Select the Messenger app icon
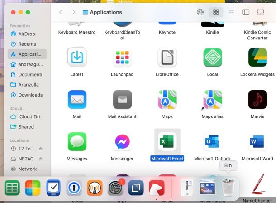 [122, 141]
